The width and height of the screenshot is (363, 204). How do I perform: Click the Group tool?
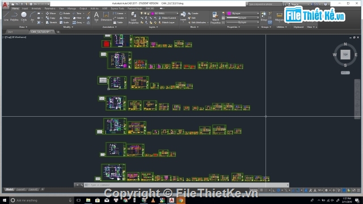[264, 16]
